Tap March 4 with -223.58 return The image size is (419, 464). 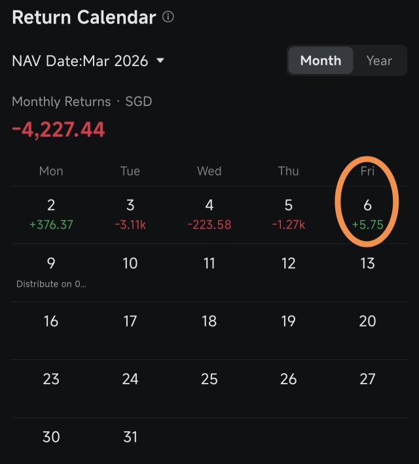[x=209, y=215]
